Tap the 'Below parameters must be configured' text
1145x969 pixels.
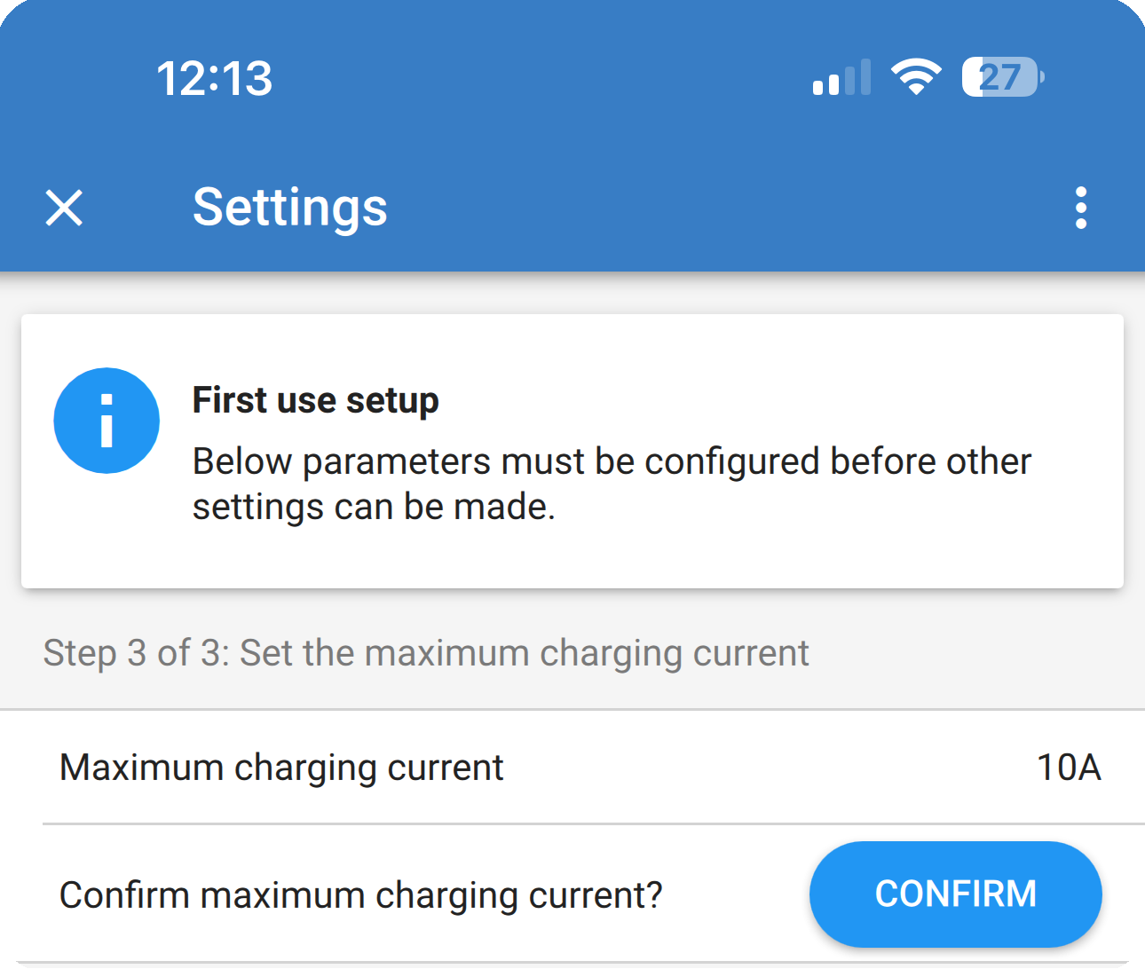(x=612, y=461)
